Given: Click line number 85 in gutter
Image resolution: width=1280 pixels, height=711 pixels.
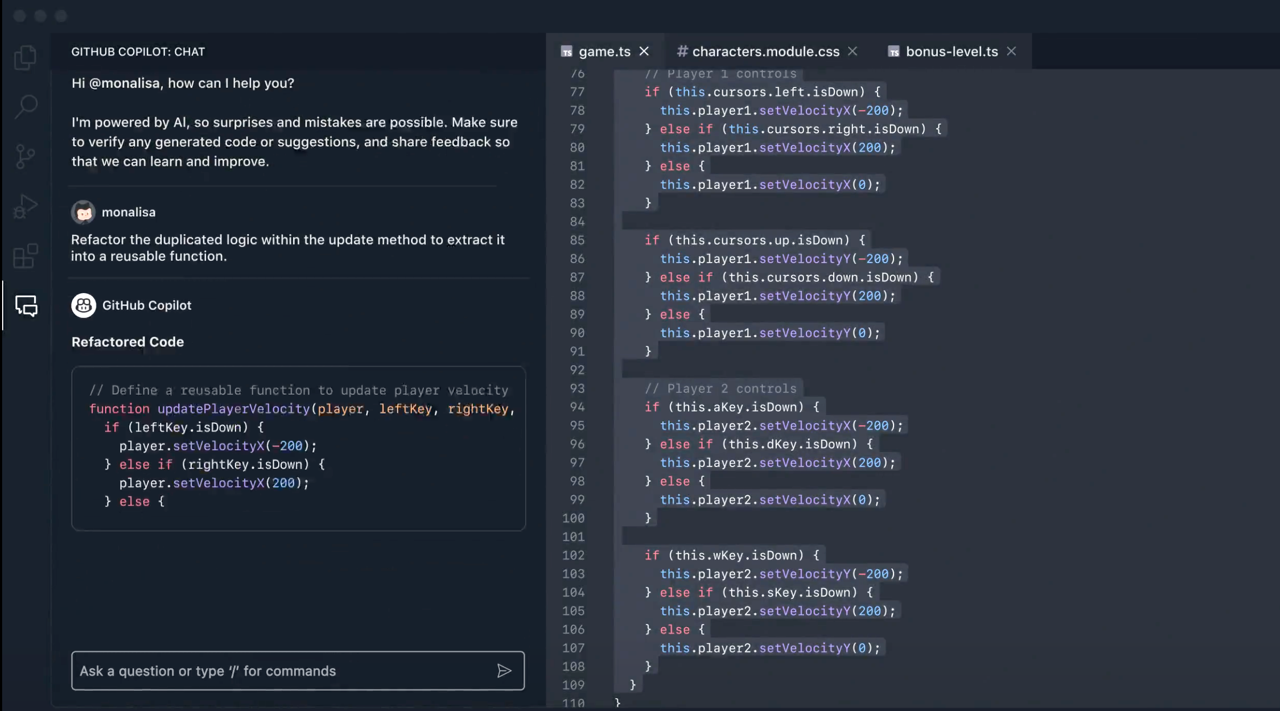Looking at the screenshot, I should pos(576,240).
